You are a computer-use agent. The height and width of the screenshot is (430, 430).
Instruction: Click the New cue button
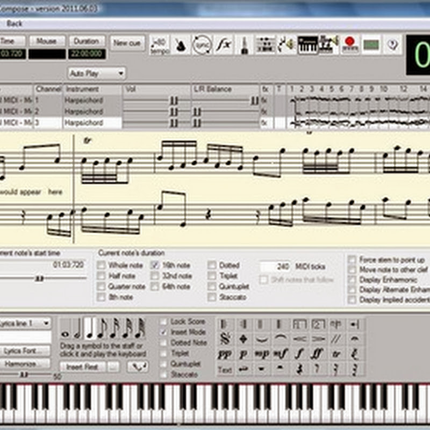[127, 43]
